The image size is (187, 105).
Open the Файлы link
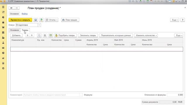pyautogui.click(x=25, y=14)
